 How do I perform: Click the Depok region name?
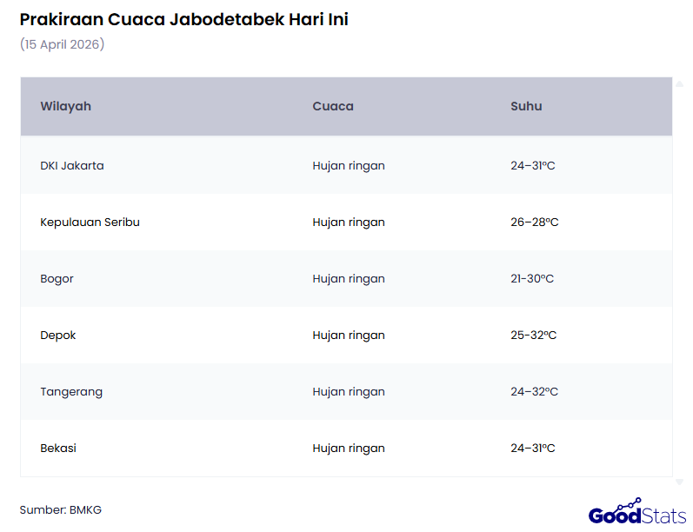click(x=58, y=335)
